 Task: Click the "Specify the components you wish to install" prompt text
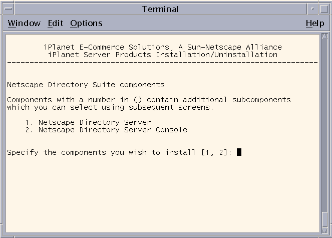point(101,152)
